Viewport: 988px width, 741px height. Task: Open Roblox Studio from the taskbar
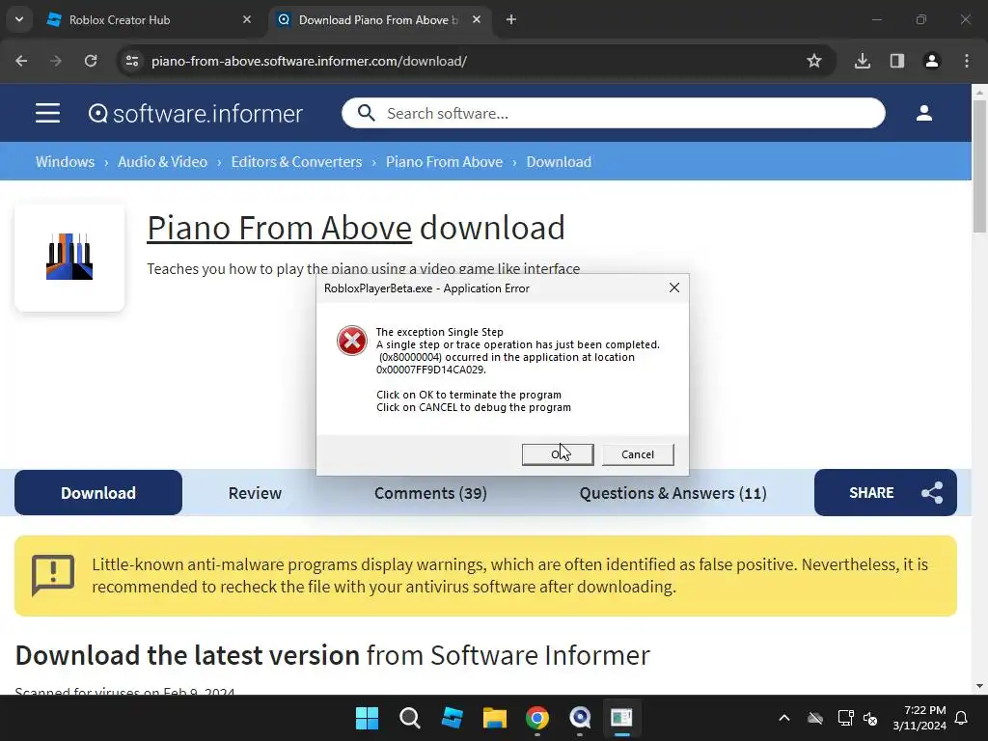tap(453, 718)
